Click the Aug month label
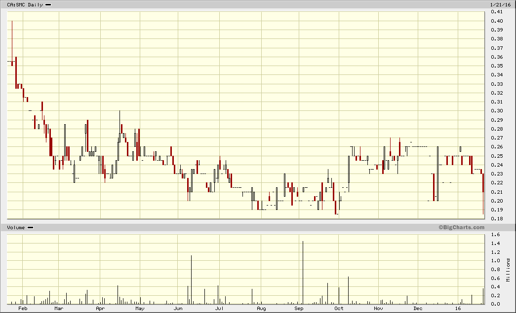Image resolution: width=516 pixels, height=313 pixels. (x=261, y=309)
